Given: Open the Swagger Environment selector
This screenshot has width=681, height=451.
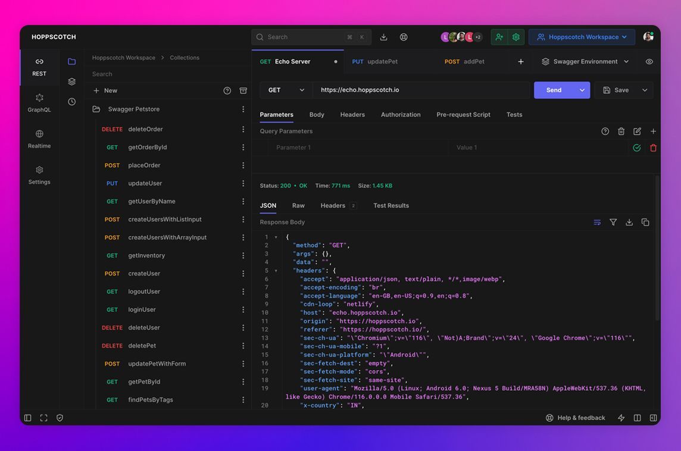Looking at the screenshot, I should point(584,61).
